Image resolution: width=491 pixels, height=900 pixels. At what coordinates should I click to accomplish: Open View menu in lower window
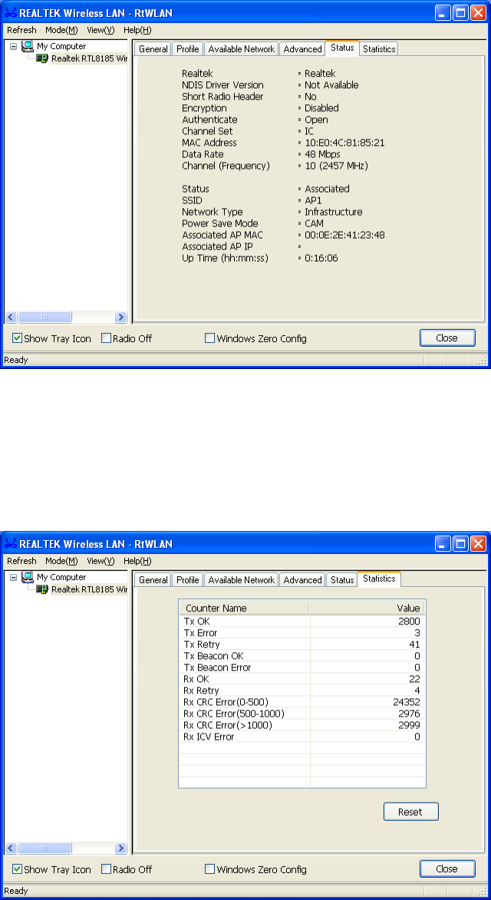(101, 561)
